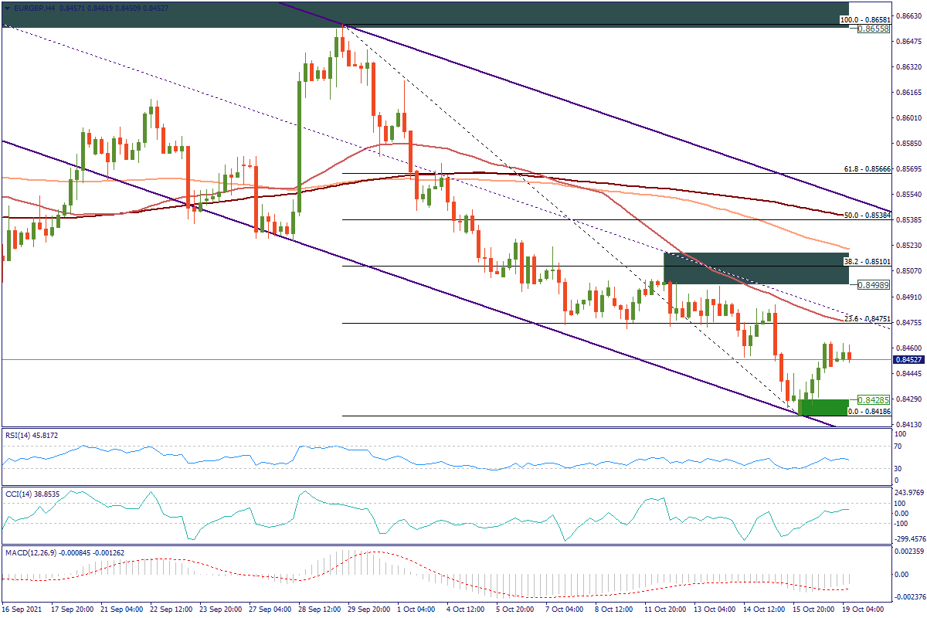Click the MACD(12,26,9) indicator label
Image resolution: width=927 pixels, height=618 pixels.
click(34, 552)
